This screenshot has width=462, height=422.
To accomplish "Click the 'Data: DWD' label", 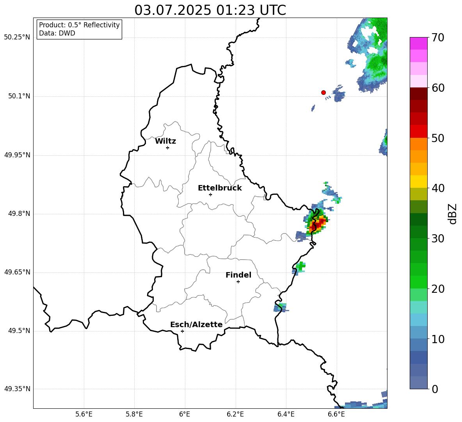I will (x=57, y=33).
